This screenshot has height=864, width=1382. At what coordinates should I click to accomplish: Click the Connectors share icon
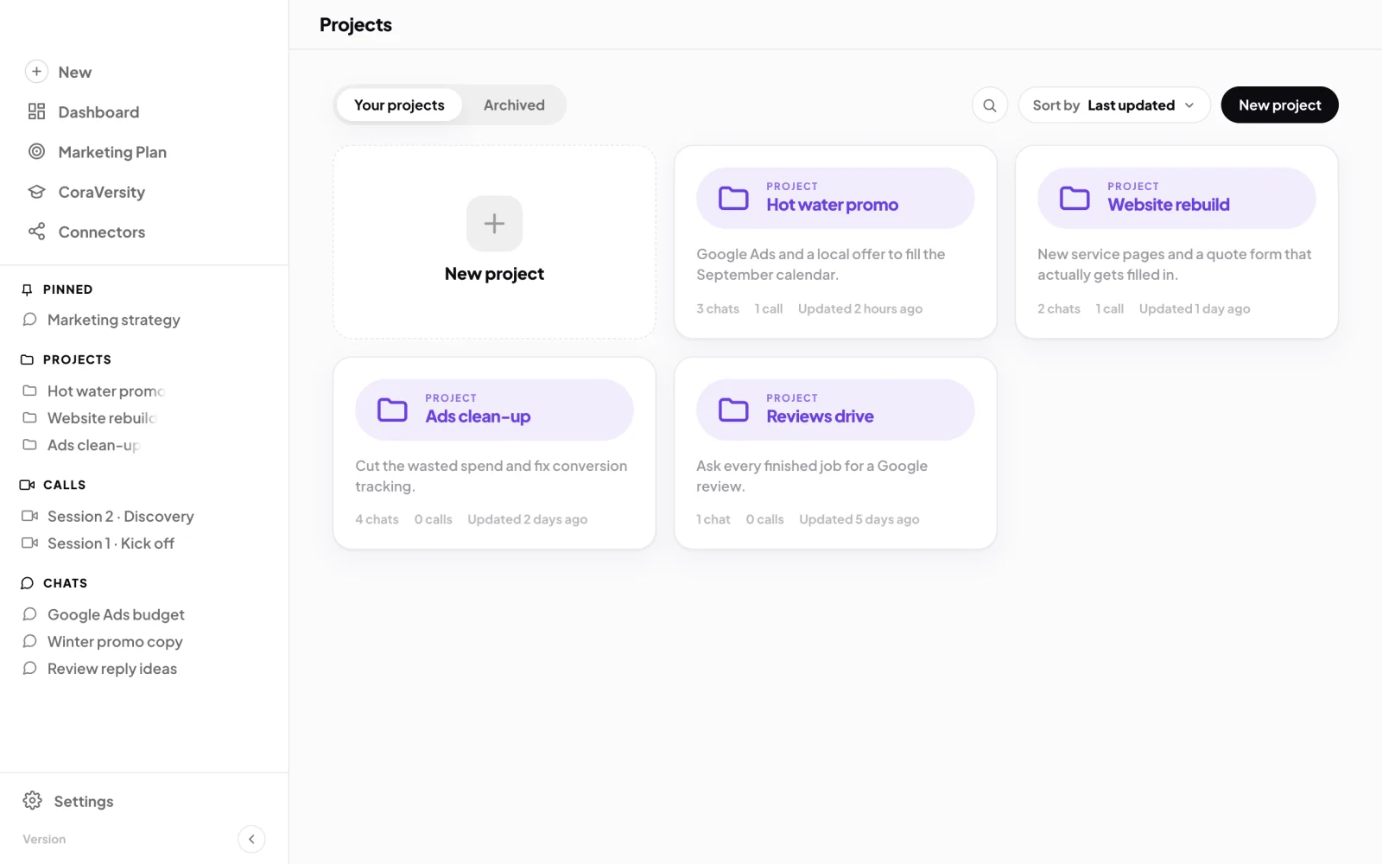click(36, 232)
